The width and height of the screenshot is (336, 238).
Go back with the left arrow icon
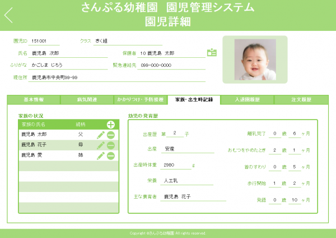[8, 15]
